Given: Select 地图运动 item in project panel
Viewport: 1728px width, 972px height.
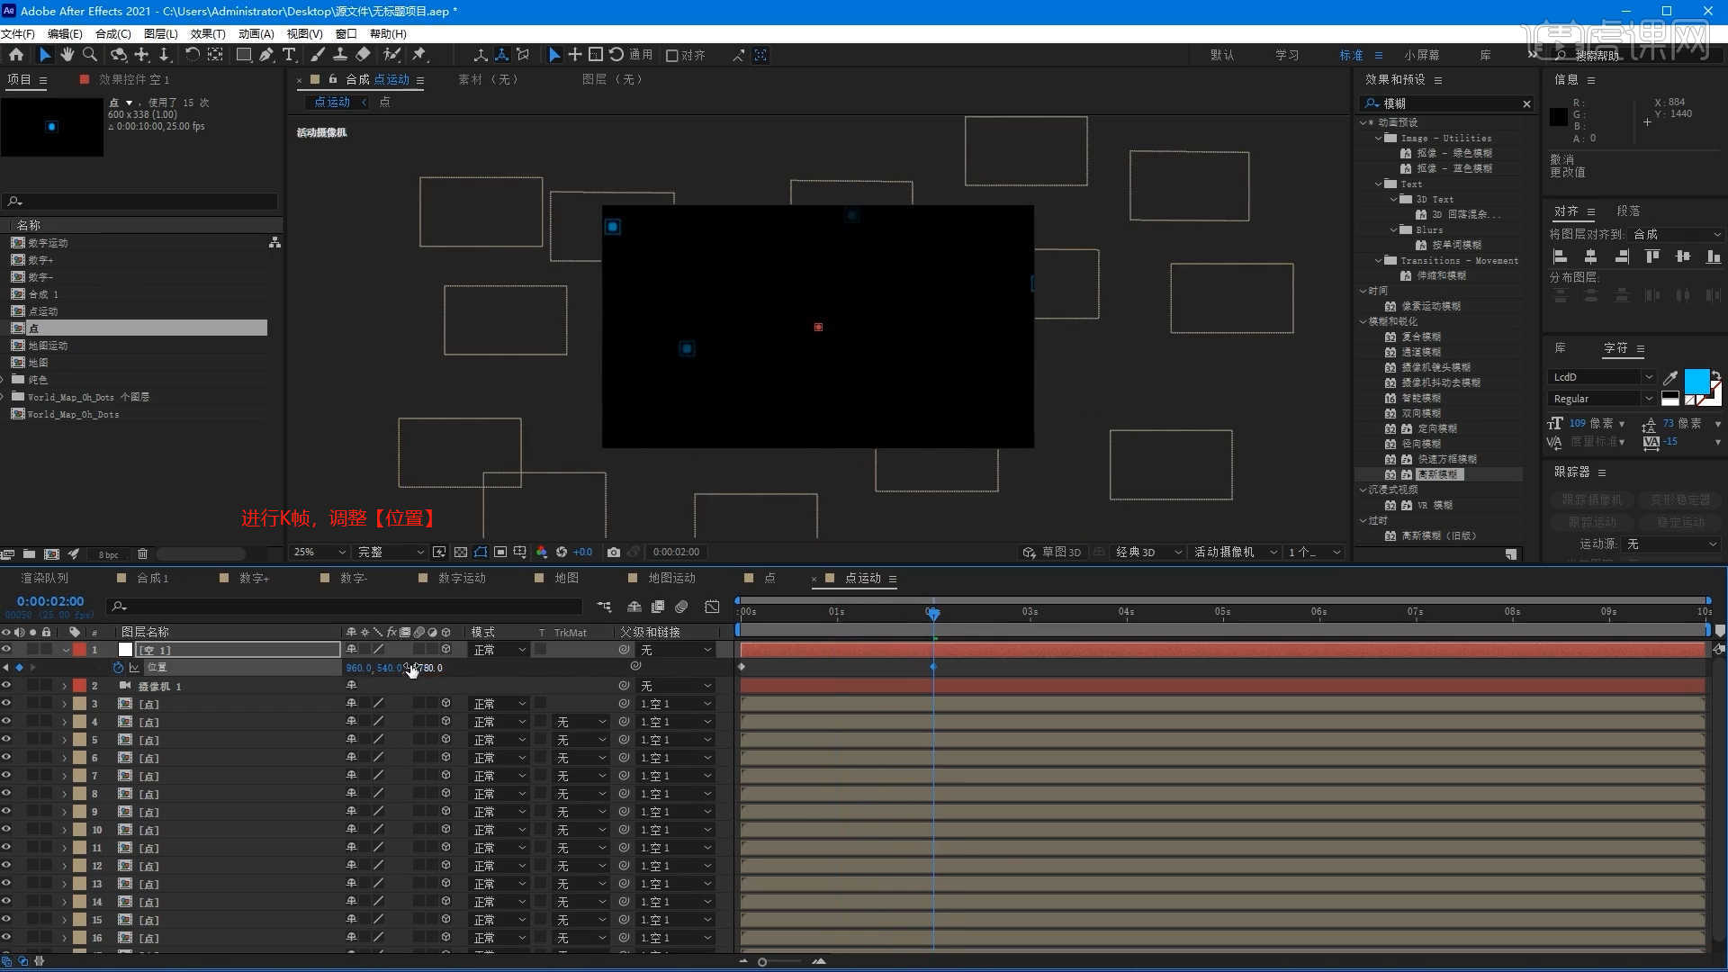Looking at the screenshot, I should pos(48,346).
